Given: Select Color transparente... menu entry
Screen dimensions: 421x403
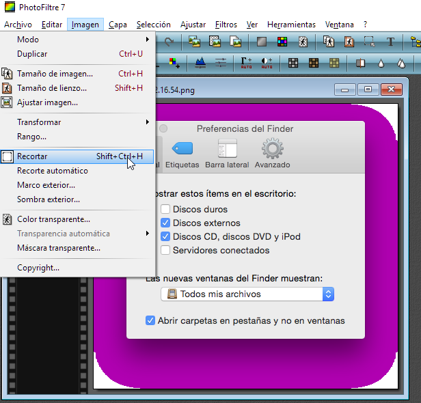Looking at the screenshot, I should (x=78, y=219).
